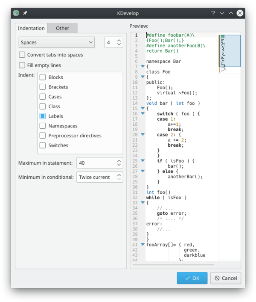Collapse the fold marker at line 15
The width and height of the screenshot is (256, 302).
click(x=143, y=108)
